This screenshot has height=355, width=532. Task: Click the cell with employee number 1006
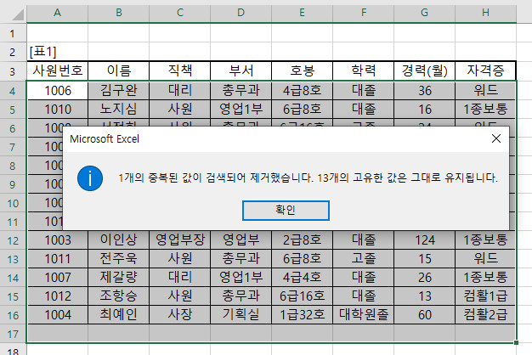(57, 89)
